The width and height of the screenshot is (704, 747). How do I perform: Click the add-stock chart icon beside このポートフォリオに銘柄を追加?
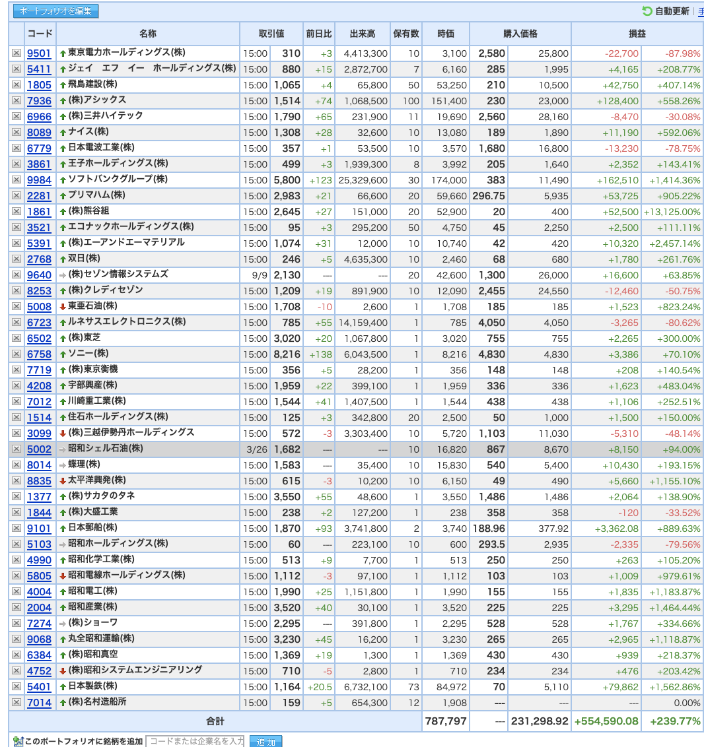click(x=18, y=741)
